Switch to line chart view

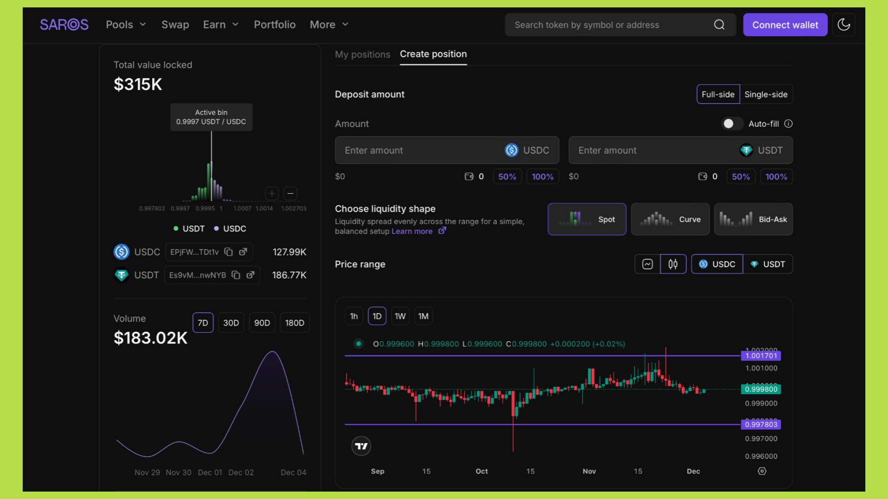(647, 264)
